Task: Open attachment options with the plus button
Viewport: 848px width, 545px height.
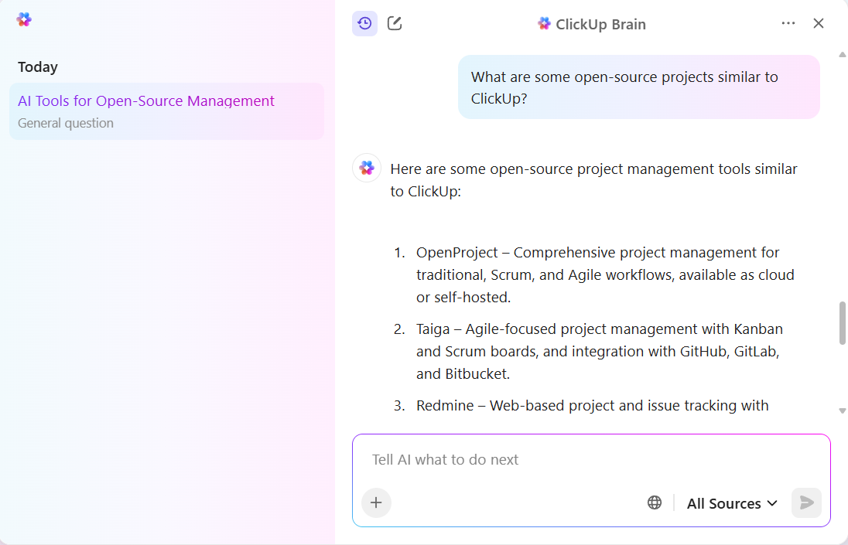Action: pos(376,502)
